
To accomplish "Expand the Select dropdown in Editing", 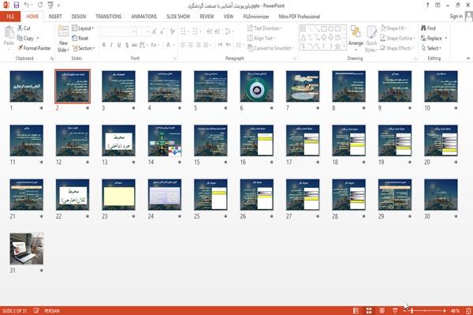I will tap(432, 48).
